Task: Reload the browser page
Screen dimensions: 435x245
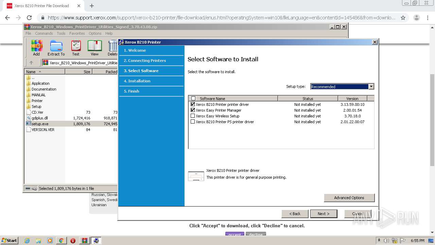Action: pos(29,18)
